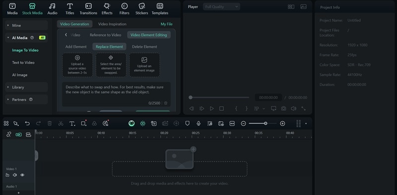Screen dimensions: 397x195
Task: Play the preview
Action: [212, 108]
